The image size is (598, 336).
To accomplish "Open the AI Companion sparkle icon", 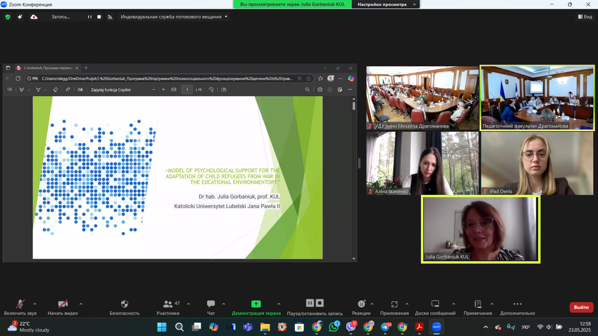I will [20, 17].
